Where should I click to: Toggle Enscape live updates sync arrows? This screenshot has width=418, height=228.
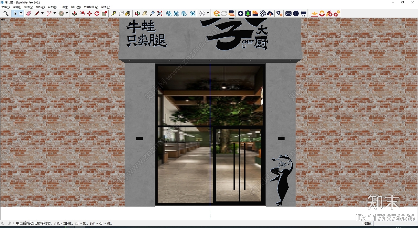[x=224, y=14]
